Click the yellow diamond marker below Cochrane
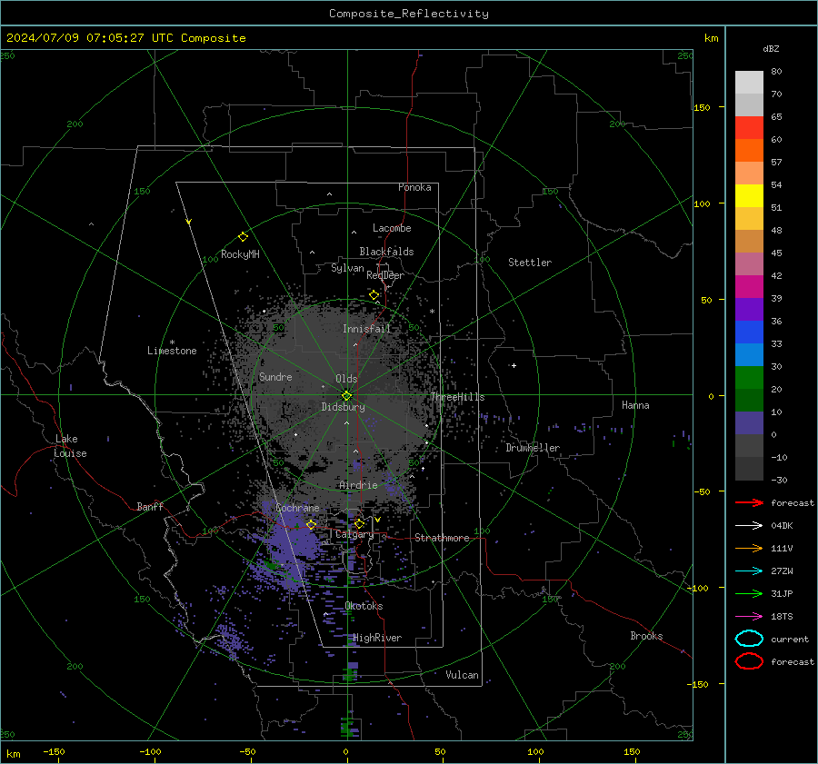 (x=312, y=524)
